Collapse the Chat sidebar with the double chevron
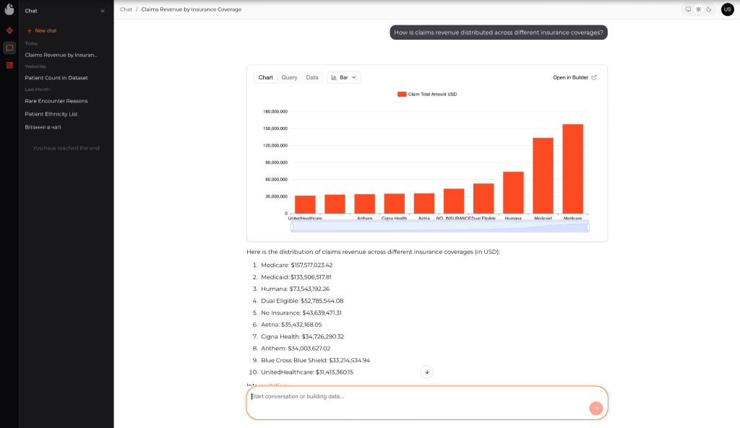This screenshot has height=428, width=740. 103,11
